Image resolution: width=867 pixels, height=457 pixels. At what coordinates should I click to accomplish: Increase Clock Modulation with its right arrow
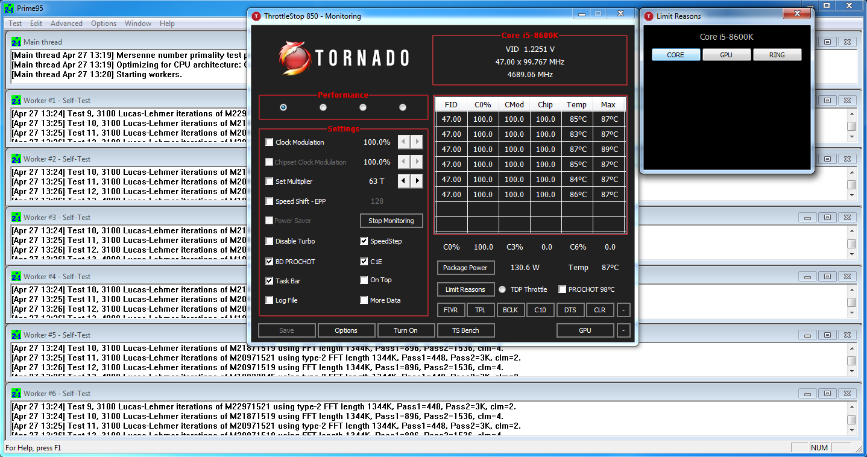(417, 142)
